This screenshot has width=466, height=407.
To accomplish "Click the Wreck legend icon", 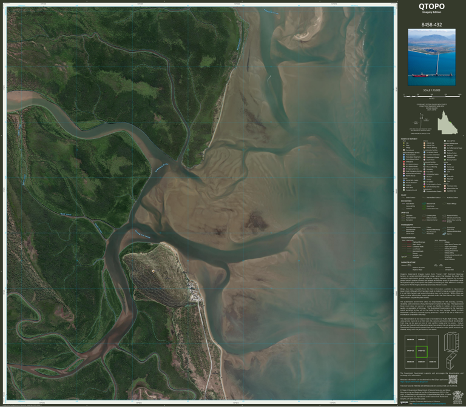I will [445, 164].
